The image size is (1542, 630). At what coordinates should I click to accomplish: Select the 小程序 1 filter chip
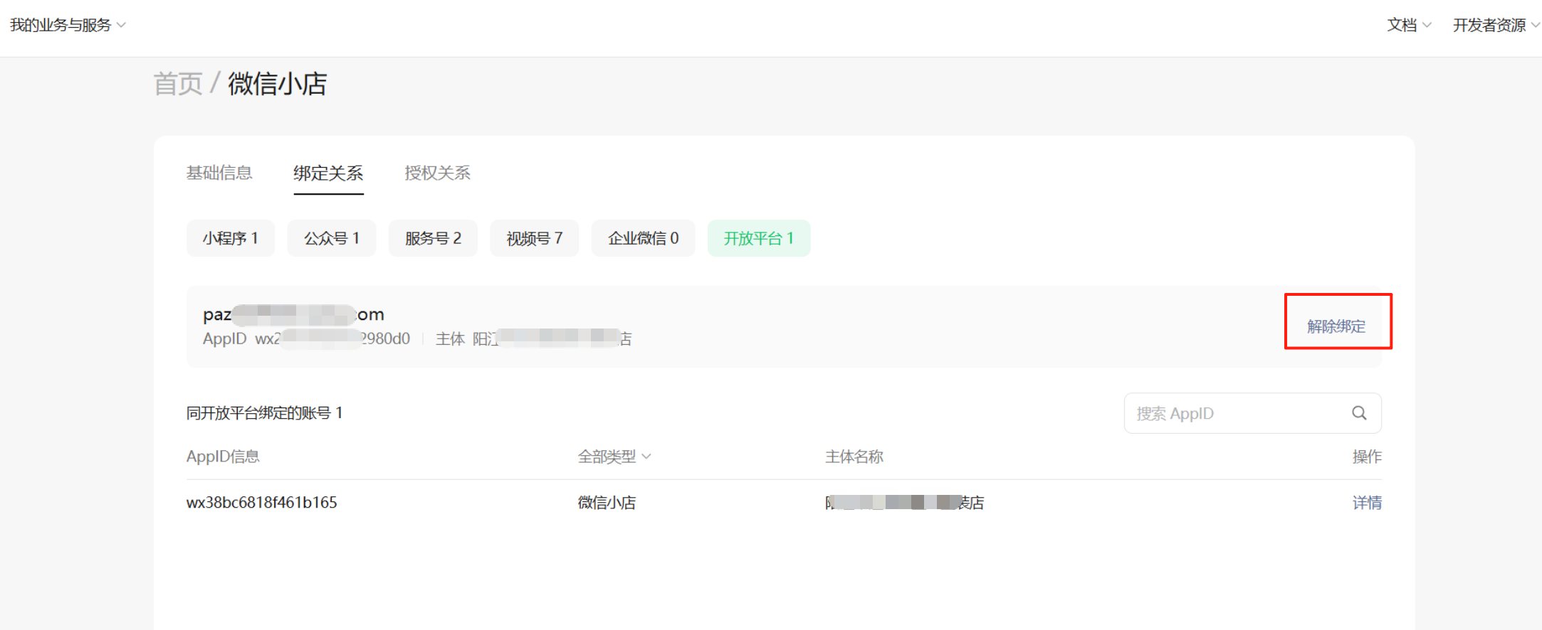[230, 238]
